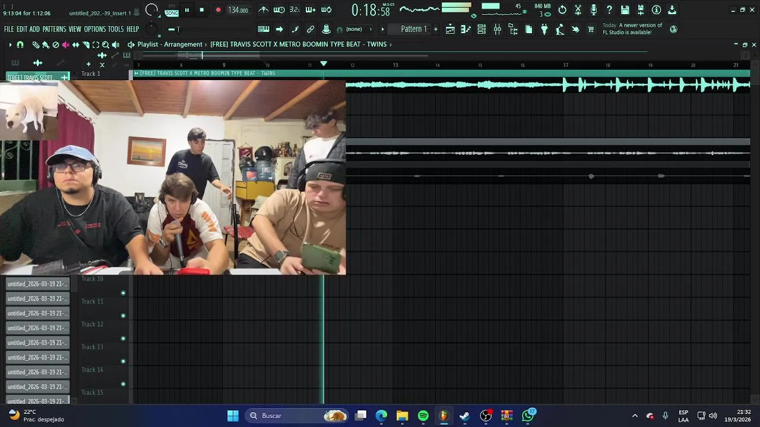Image resolution: width=760 pixels, height=427 pixels.
Task: Toggle typing keyboard to piano icon
Action: [264, 29]
